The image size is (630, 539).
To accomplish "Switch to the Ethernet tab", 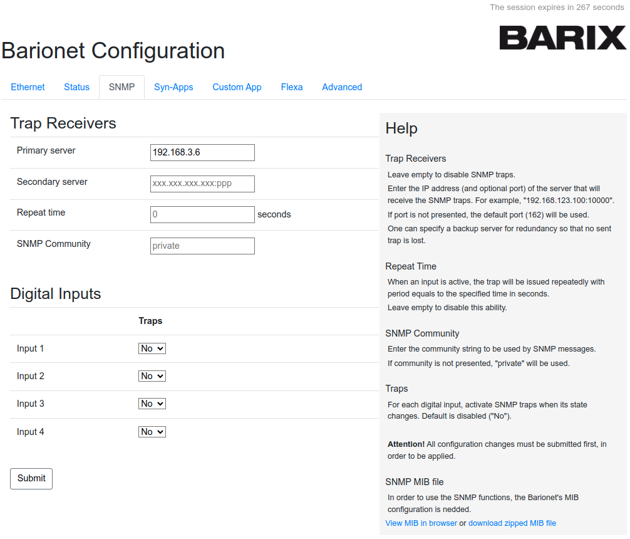I will 28,87.
